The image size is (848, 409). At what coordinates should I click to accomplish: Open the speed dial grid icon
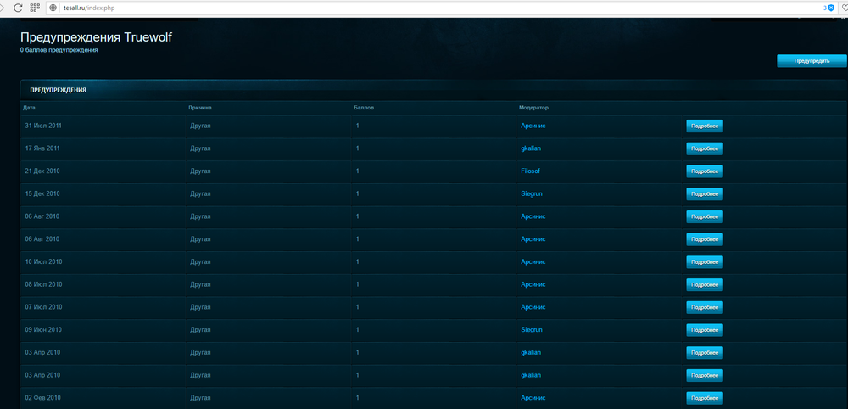(x=35, y=8)
